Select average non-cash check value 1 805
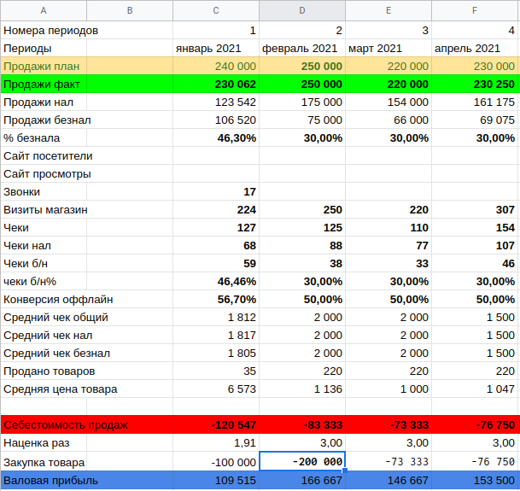This screenshot has width=520, height=491. click(x=216, y=353)
